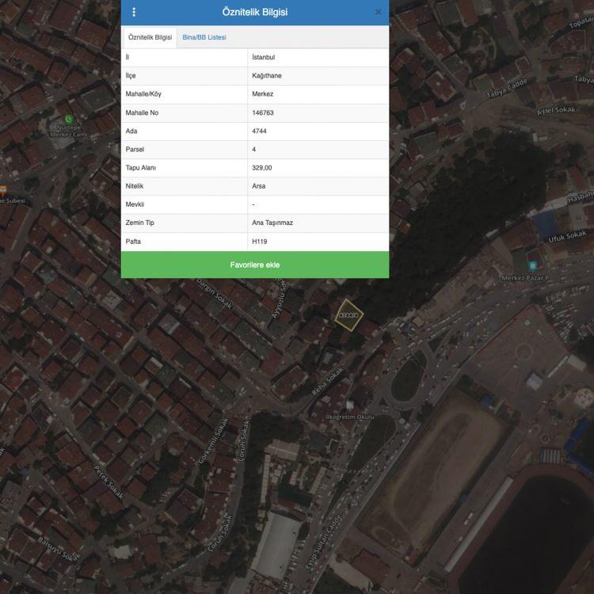Close the Öznitelik Bilgisi dialog
594x594 pixels.
click(x=378, y=12)
